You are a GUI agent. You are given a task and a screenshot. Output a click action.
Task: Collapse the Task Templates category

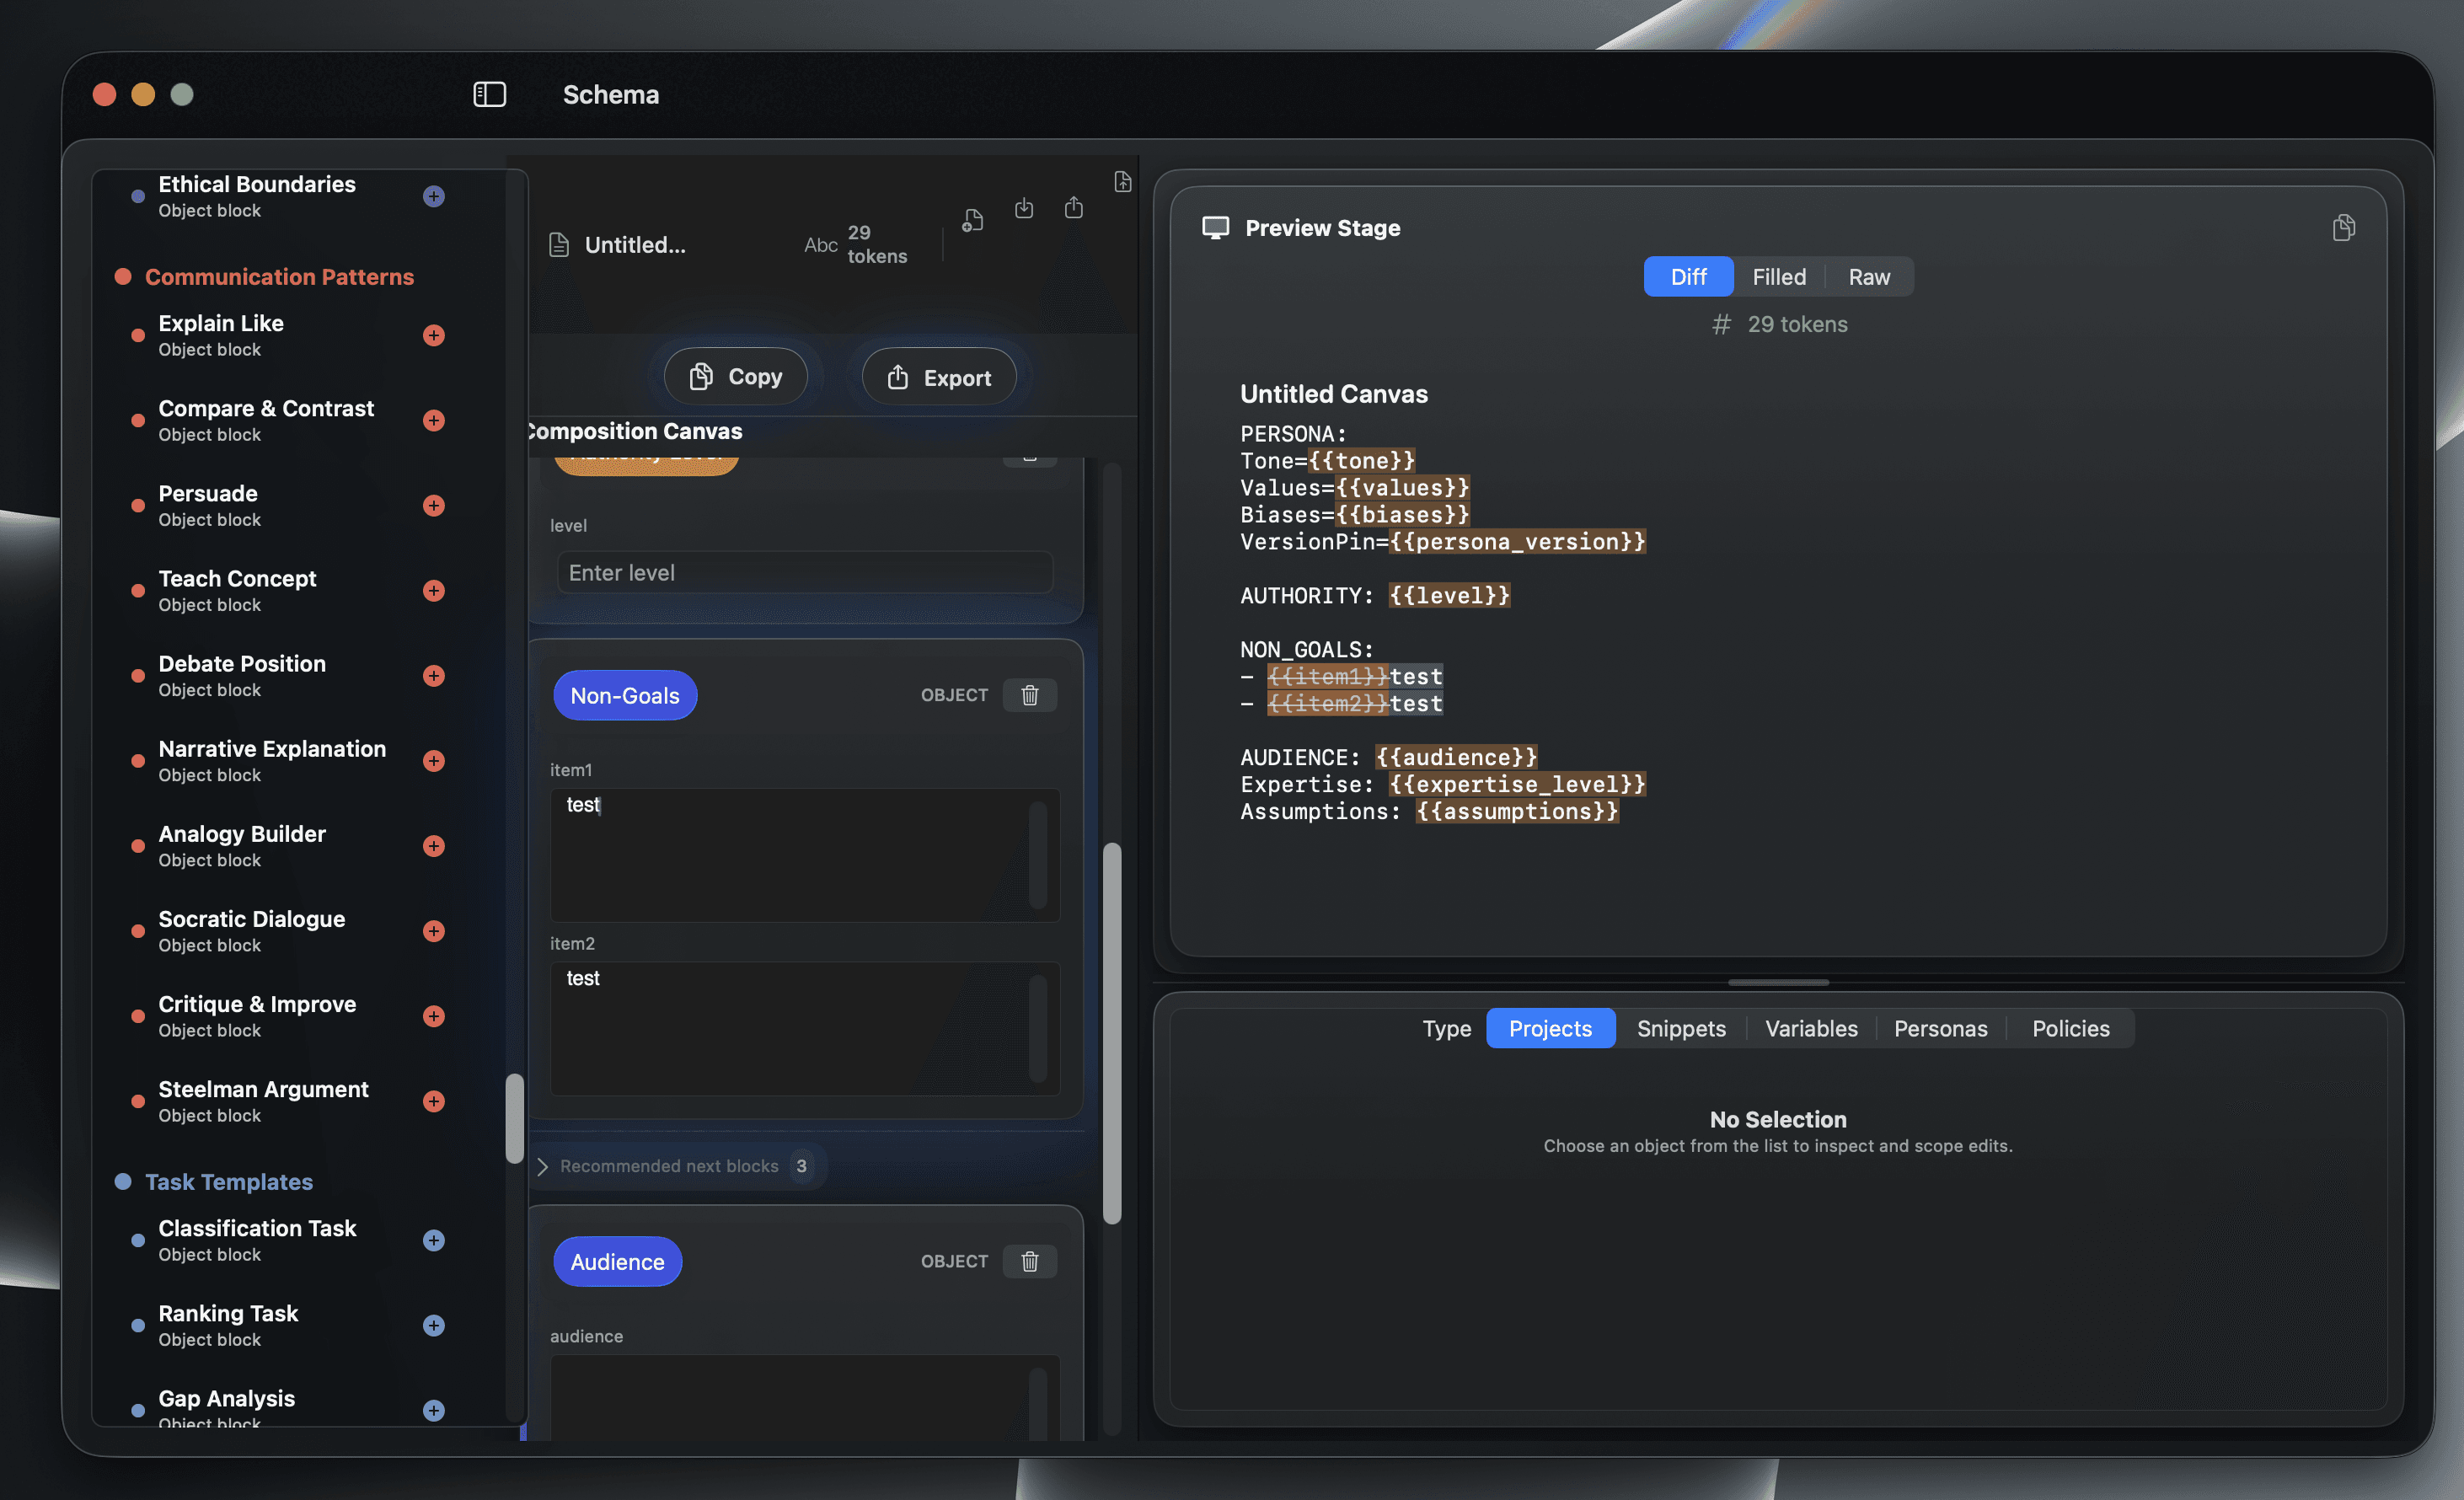coord(228,1182)
